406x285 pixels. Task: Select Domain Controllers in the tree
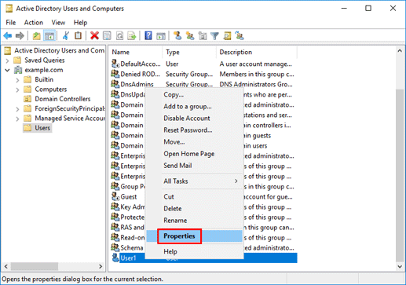point(63,99)
